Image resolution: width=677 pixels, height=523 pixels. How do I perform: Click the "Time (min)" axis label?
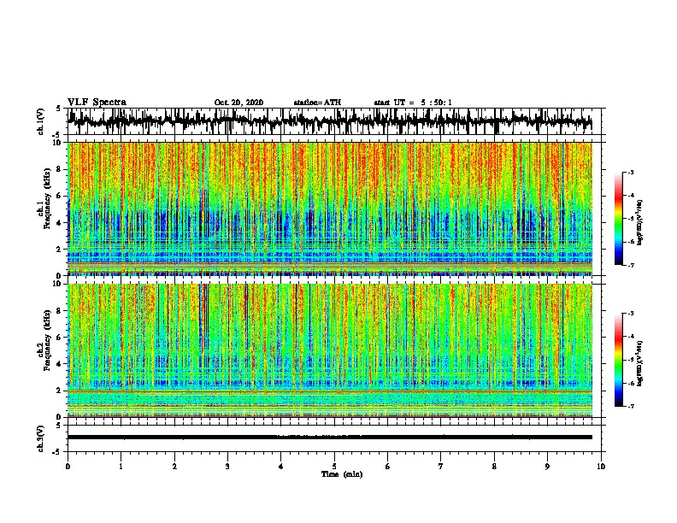tap(342, 474)
